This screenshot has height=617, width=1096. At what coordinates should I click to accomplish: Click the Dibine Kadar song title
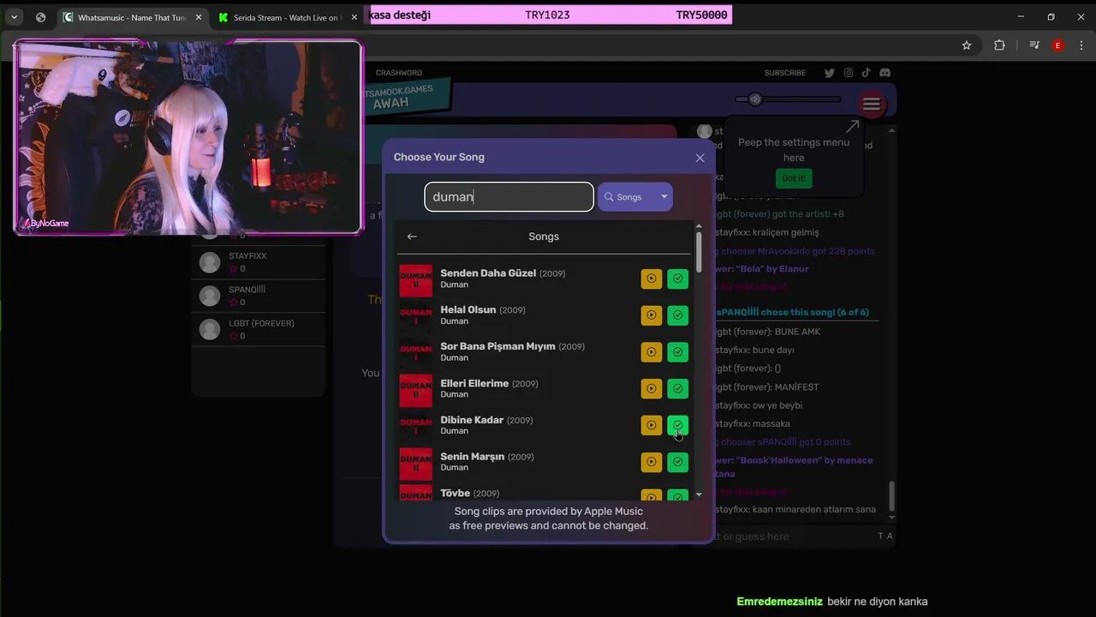pos(472,420)
